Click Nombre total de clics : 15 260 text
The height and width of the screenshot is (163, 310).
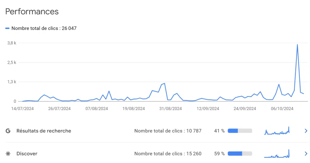(x=168, y=154)
